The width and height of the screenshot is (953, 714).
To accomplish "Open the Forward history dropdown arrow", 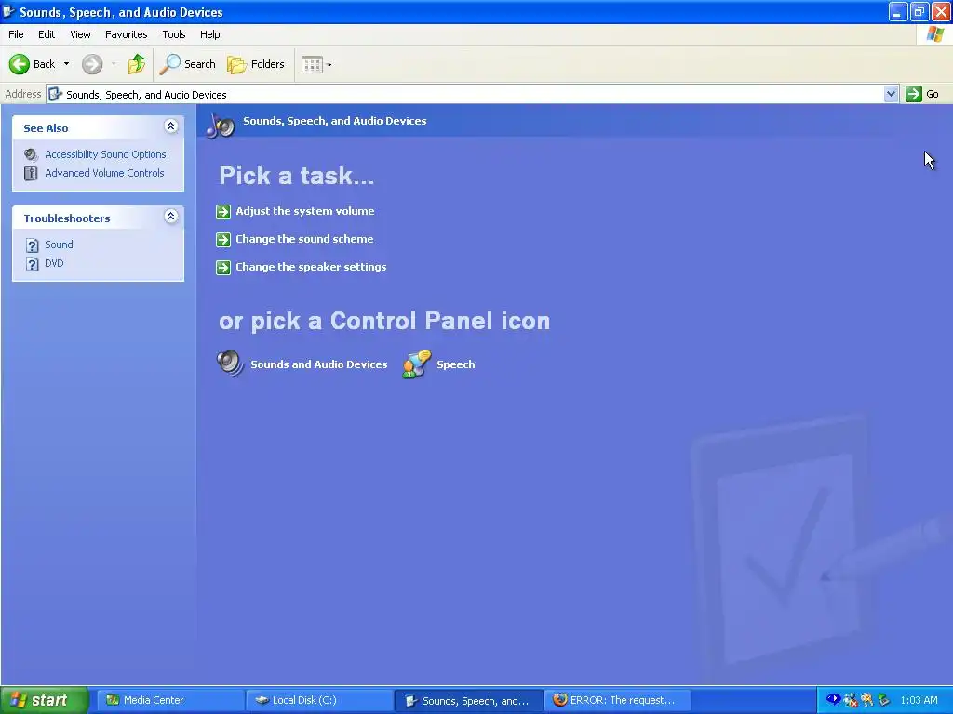I will click(x=114, y=64).
